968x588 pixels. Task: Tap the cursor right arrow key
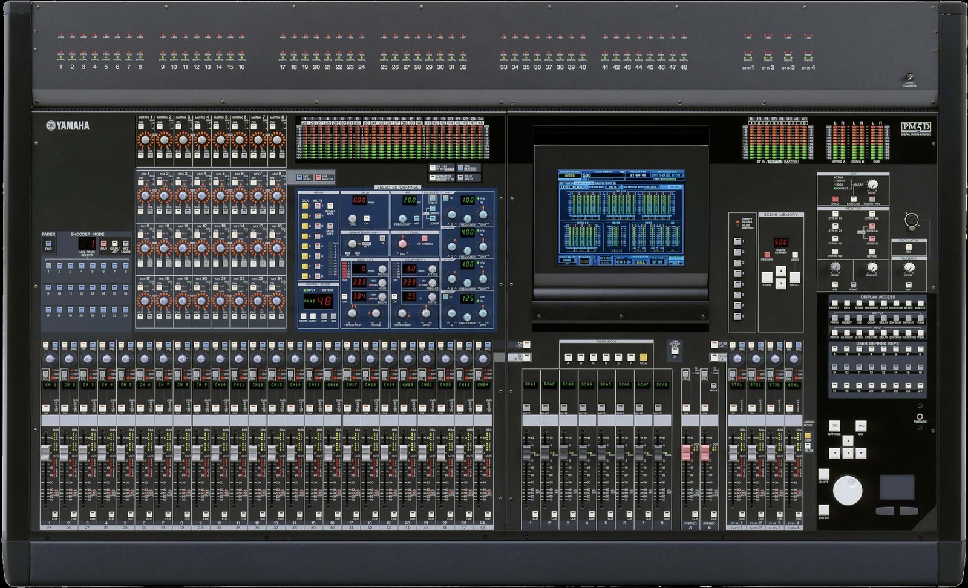pos(861,452)
